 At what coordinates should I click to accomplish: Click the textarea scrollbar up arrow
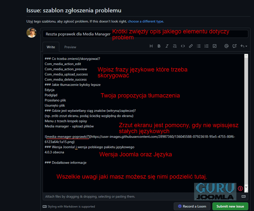point(246,56)
